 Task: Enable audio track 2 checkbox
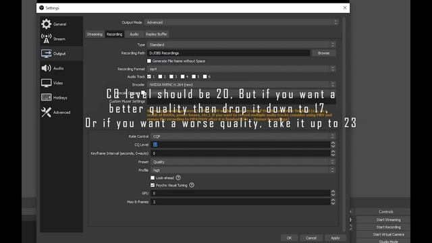point(160,76)
